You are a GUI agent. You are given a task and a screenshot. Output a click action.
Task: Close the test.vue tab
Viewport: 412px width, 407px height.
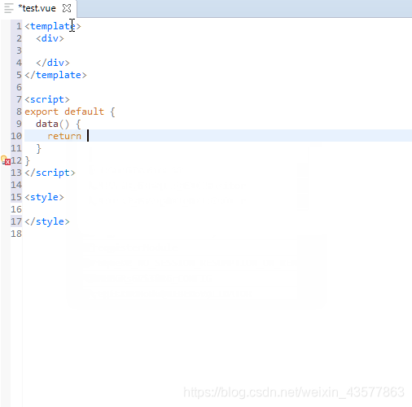pyautogui.click(x=67, y=8)
